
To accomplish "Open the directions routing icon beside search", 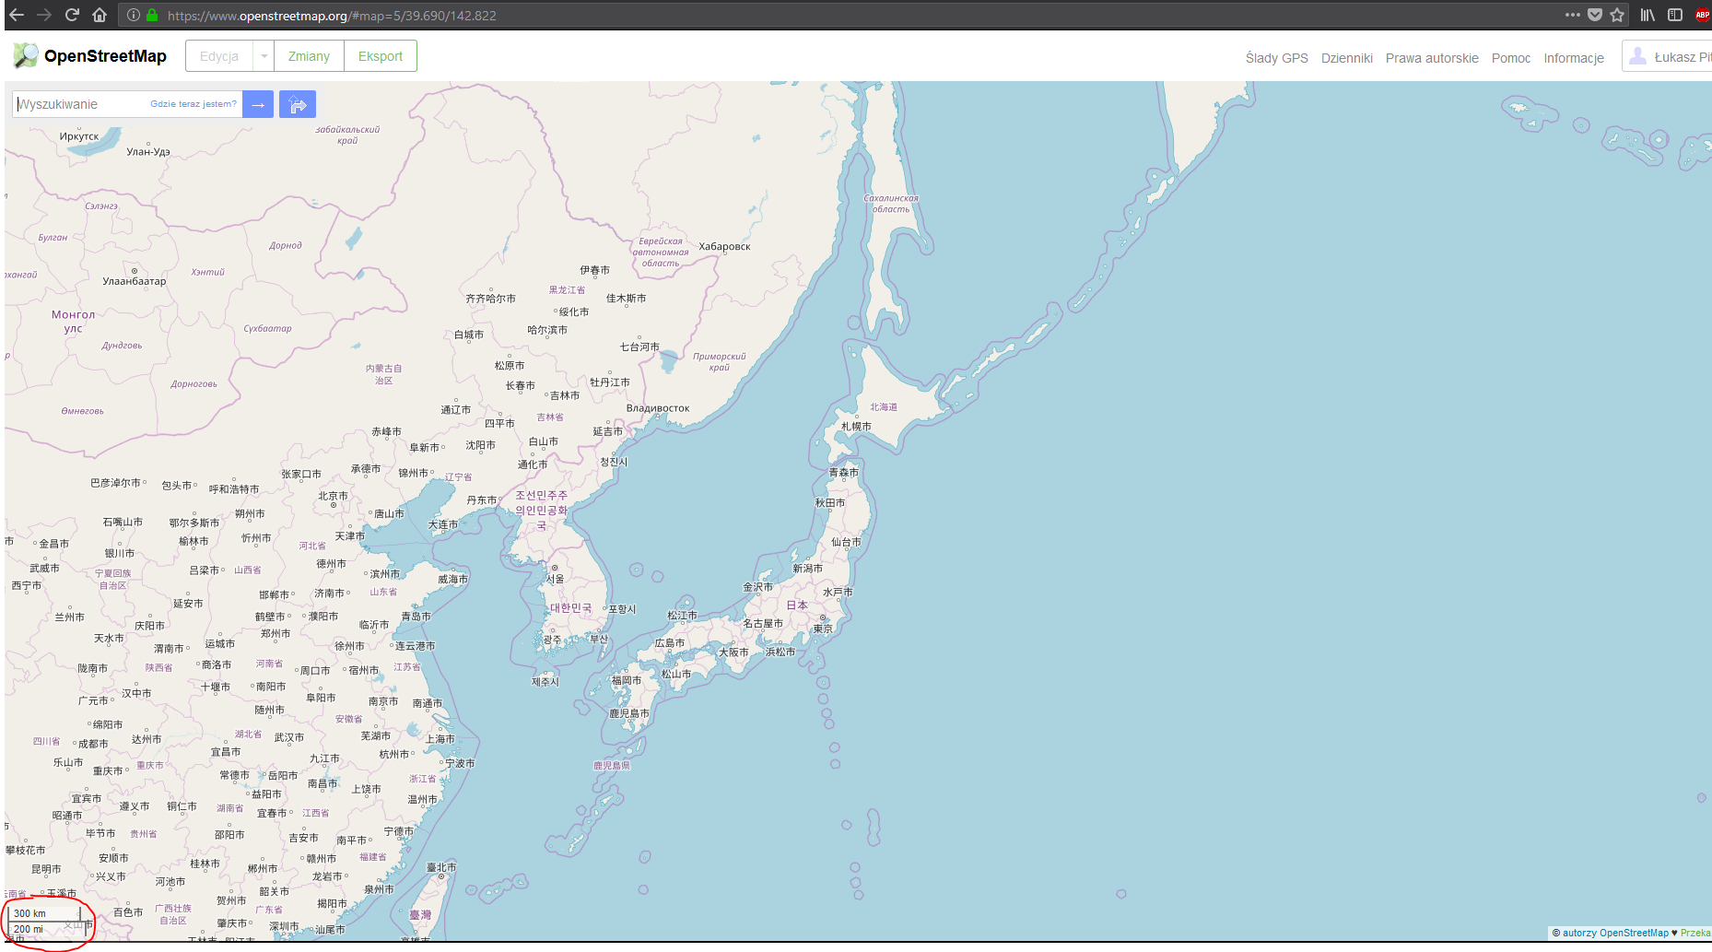I will coord(297,103).
